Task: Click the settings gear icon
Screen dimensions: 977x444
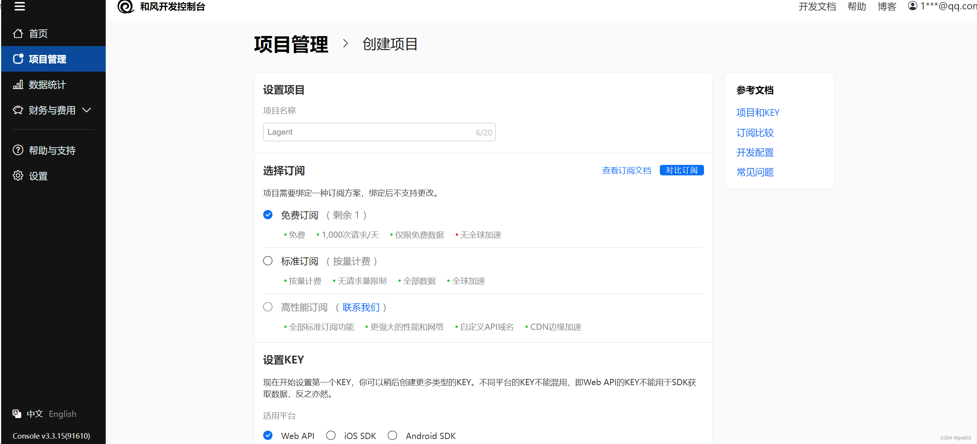Action: click(18, 176)
